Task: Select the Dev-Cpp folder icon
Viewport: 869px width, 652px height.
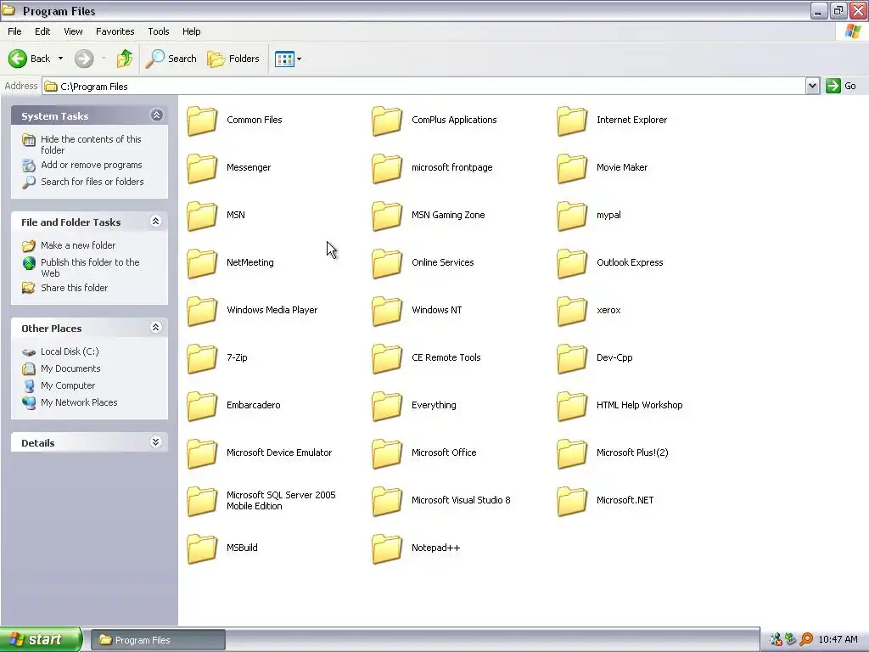Action: [x=572, y=358]
